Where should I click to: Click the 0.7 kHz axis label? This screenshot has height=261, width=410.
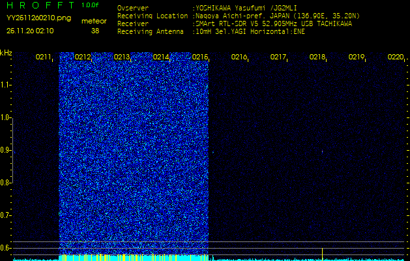pyautogui.click(x=5, y=216)
